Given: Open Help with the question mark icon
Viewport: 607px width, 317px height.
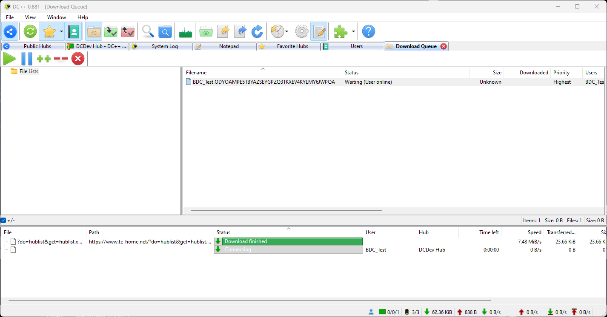Looking at the screenshot, I should (369, 31).
